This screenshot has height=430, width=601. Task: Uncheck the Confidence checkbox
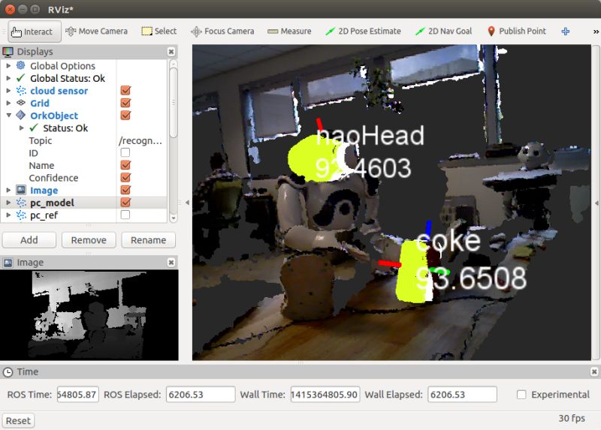pyautogui.click(x=125, y=177)
